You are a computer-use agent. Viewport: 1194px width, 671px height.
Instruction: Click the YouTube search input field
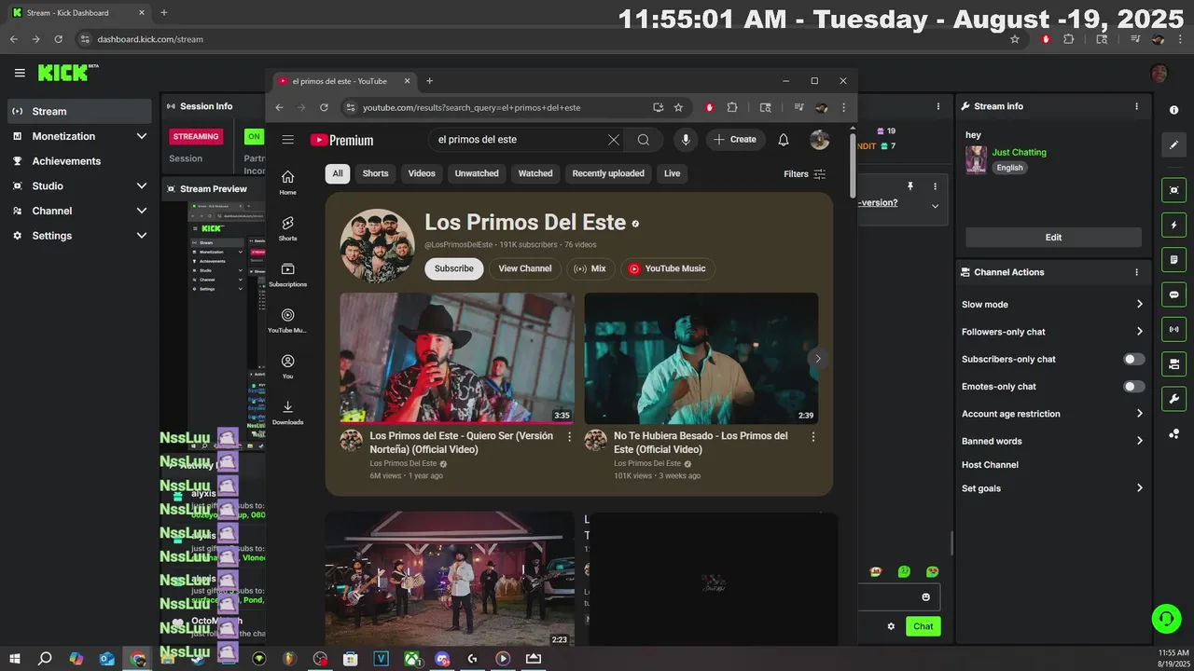(x=518, y=140)
